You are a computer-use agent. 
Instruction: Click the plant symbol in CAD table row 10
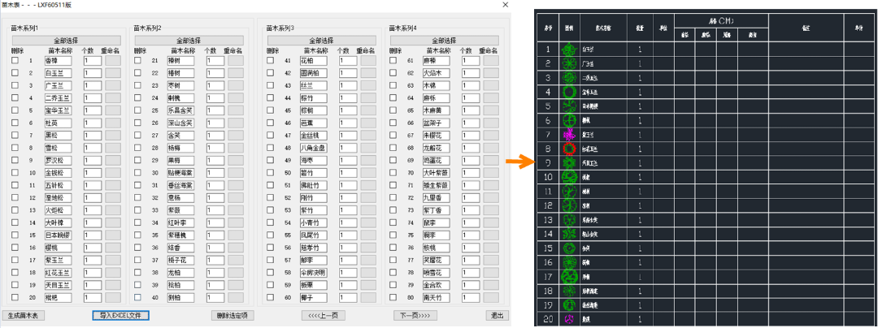(x=569, y=176)
